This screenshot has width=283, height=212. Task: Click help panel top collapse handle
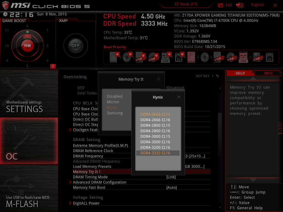253,78
